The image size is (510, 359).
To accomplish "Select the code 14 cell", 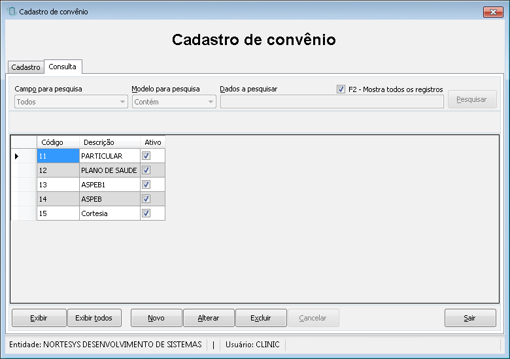I will click(58, 198).
